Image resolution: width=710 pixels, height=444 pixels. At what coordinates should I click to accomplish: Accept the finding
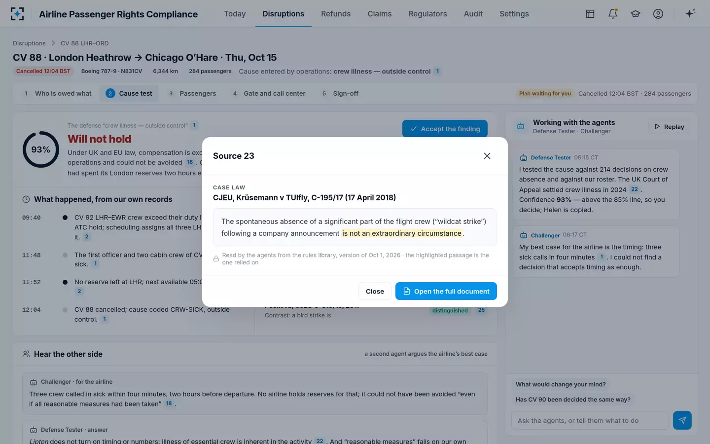pos(445,129)
